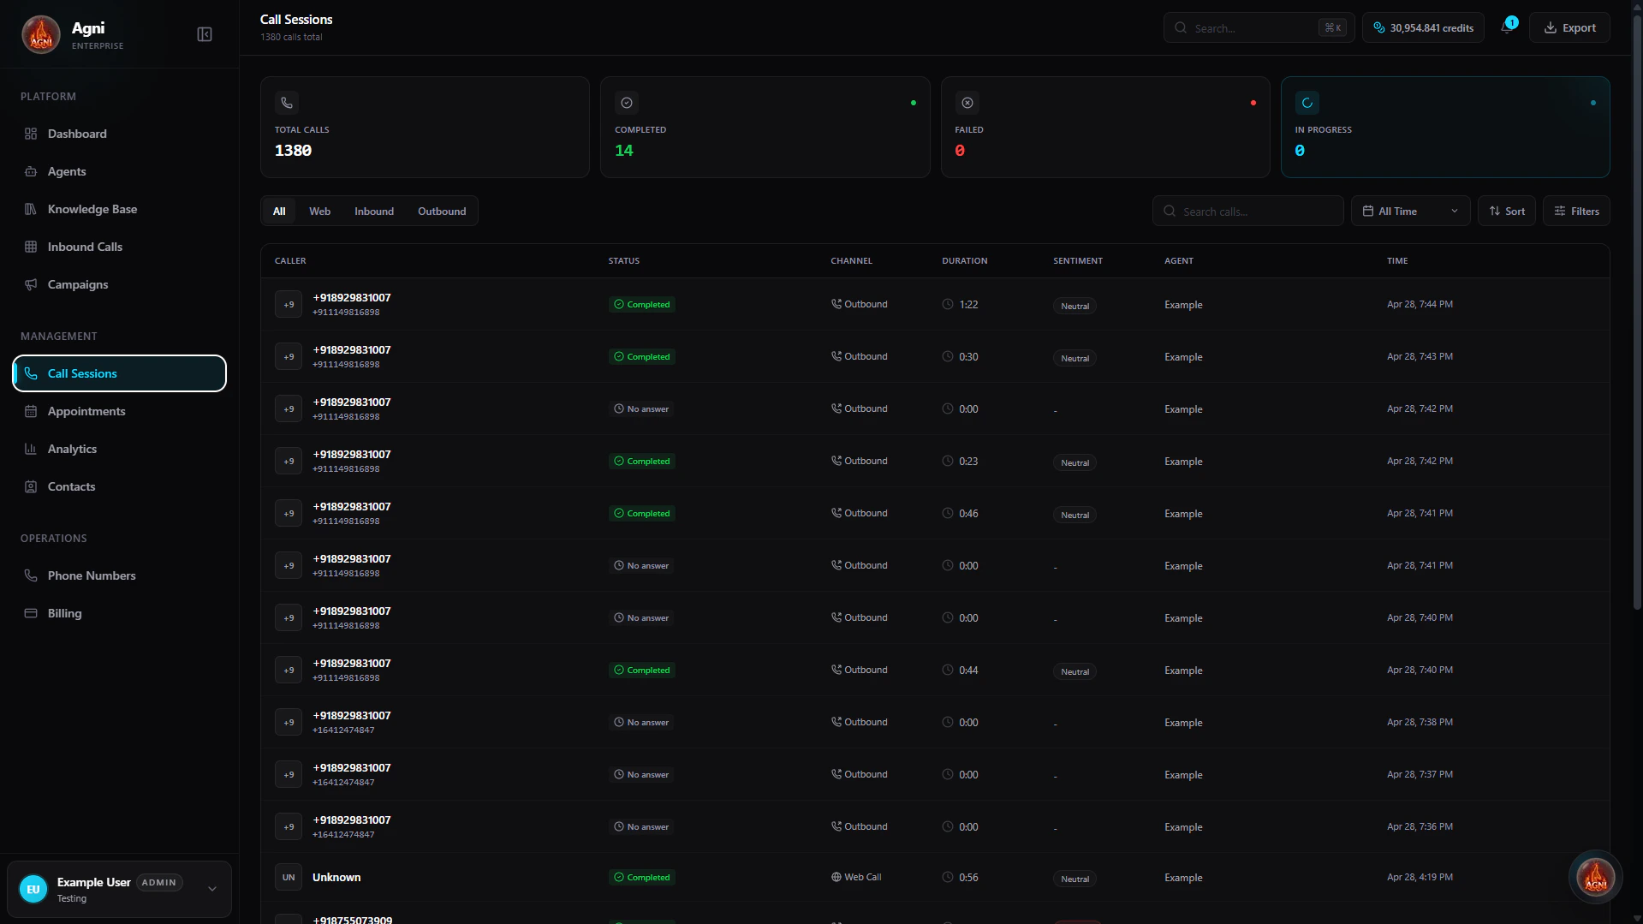The image size is (1643, 924).
Task: Click the Campaigns megaphone icon
Action: [x=31, y=284]
